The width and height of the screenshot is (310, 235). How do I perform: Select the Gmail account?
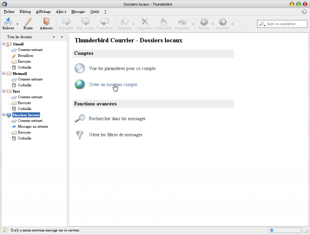pos(18,44)
